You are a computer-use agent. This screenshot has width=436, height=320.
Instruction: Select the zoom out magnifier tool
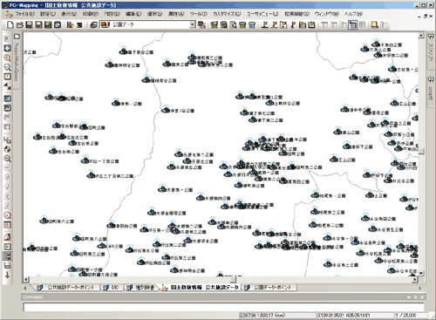[7, 67]
